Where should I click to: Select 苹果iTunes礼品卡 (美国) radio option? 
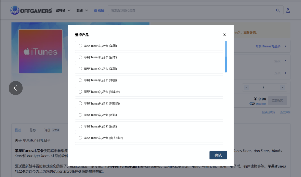(x=80, y=46)
